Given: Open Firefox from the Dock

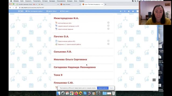Looking at the screenshot, I should pos(76,93).
